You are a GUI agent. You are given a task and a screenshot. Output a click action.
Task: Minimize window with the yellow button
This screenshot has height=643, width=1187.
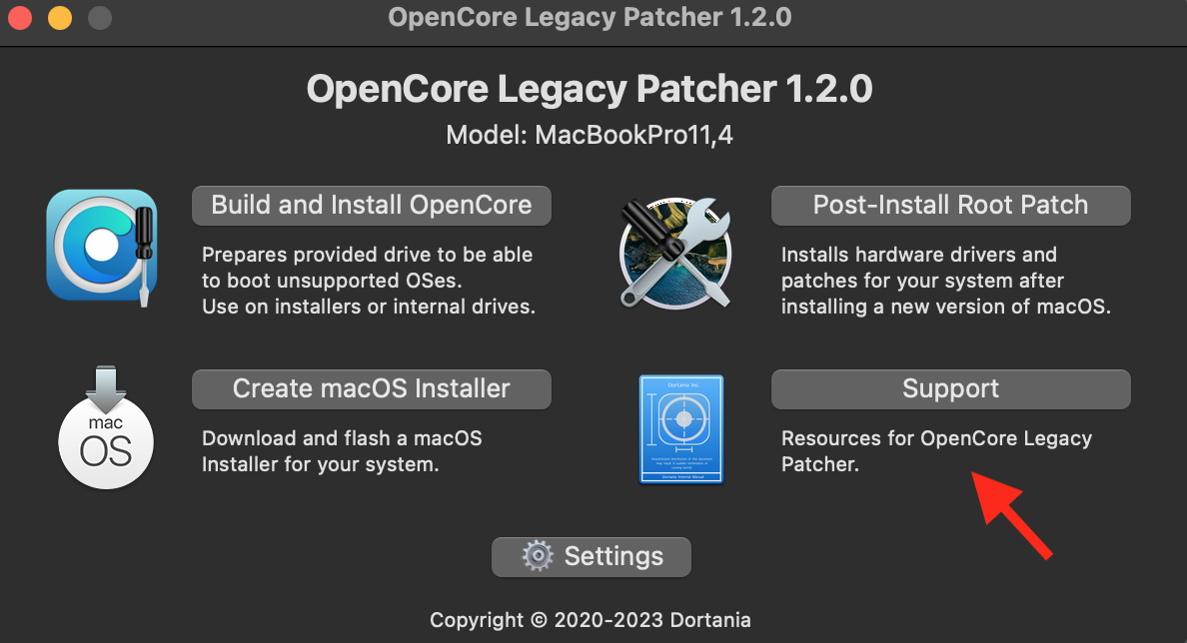(x=60, y=17)
